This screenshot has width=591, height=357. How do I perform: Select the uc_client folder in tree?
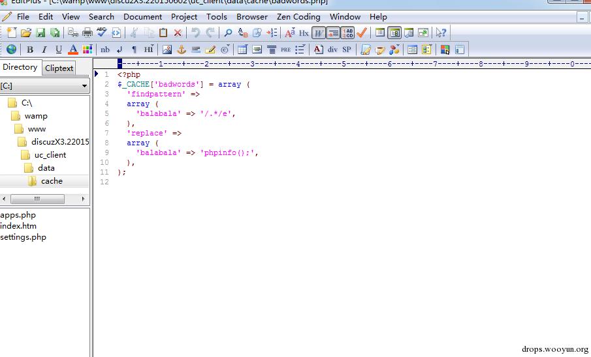pyautogui.click(x=50, y=154)
